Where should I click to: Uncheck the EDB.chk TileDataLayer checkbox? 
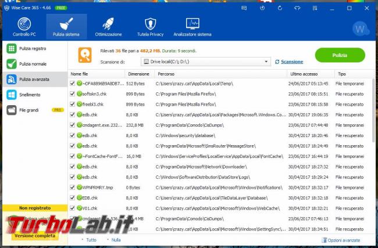pyautogui.click(x=72, y=197)
